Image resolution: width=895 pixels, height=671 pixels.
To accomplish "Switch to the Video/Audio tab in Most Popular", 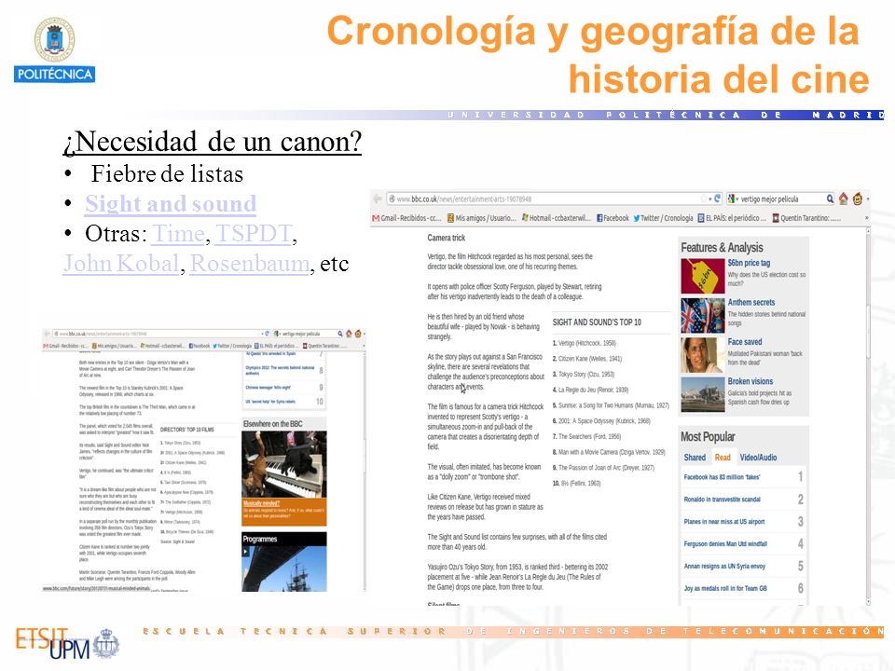I will (758, 457).
